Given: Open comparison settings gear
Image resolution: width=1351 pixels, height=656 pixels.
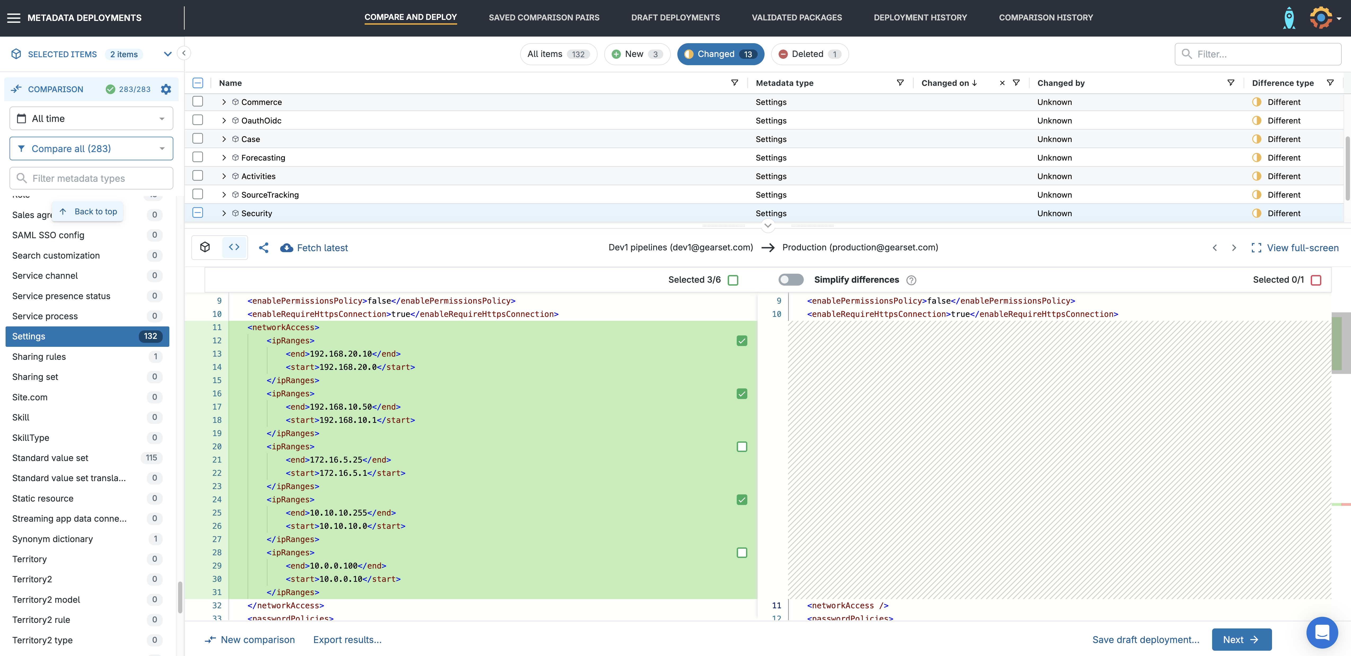Looking at the screenshot, I should coord(166,89).
